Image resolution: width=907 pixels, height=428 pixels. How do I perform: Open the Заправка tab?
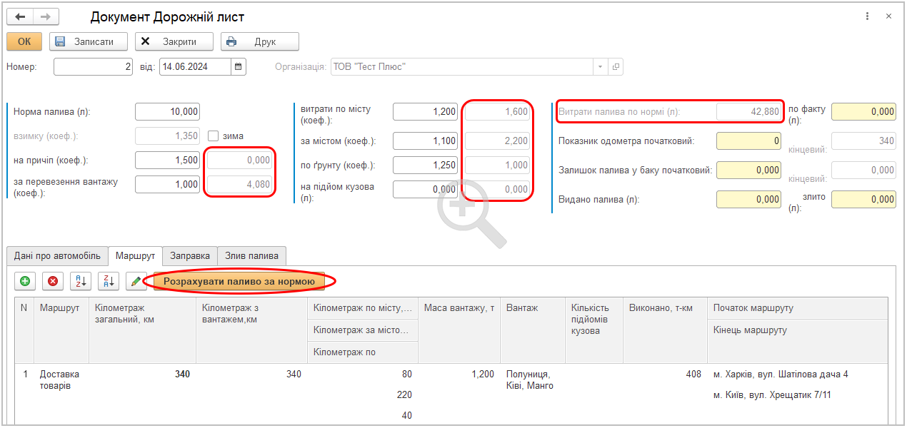[x=189, y=255]
